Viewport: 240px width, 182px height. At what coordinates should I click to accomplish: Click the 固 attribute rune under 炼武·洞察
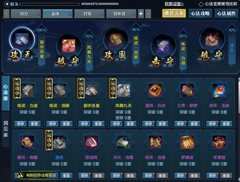pos(122,55)
